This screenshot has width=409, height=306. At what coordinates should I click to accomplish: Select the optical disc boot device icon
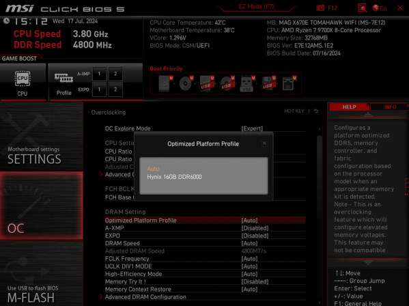pyautogui.click(x=186, y=83)
